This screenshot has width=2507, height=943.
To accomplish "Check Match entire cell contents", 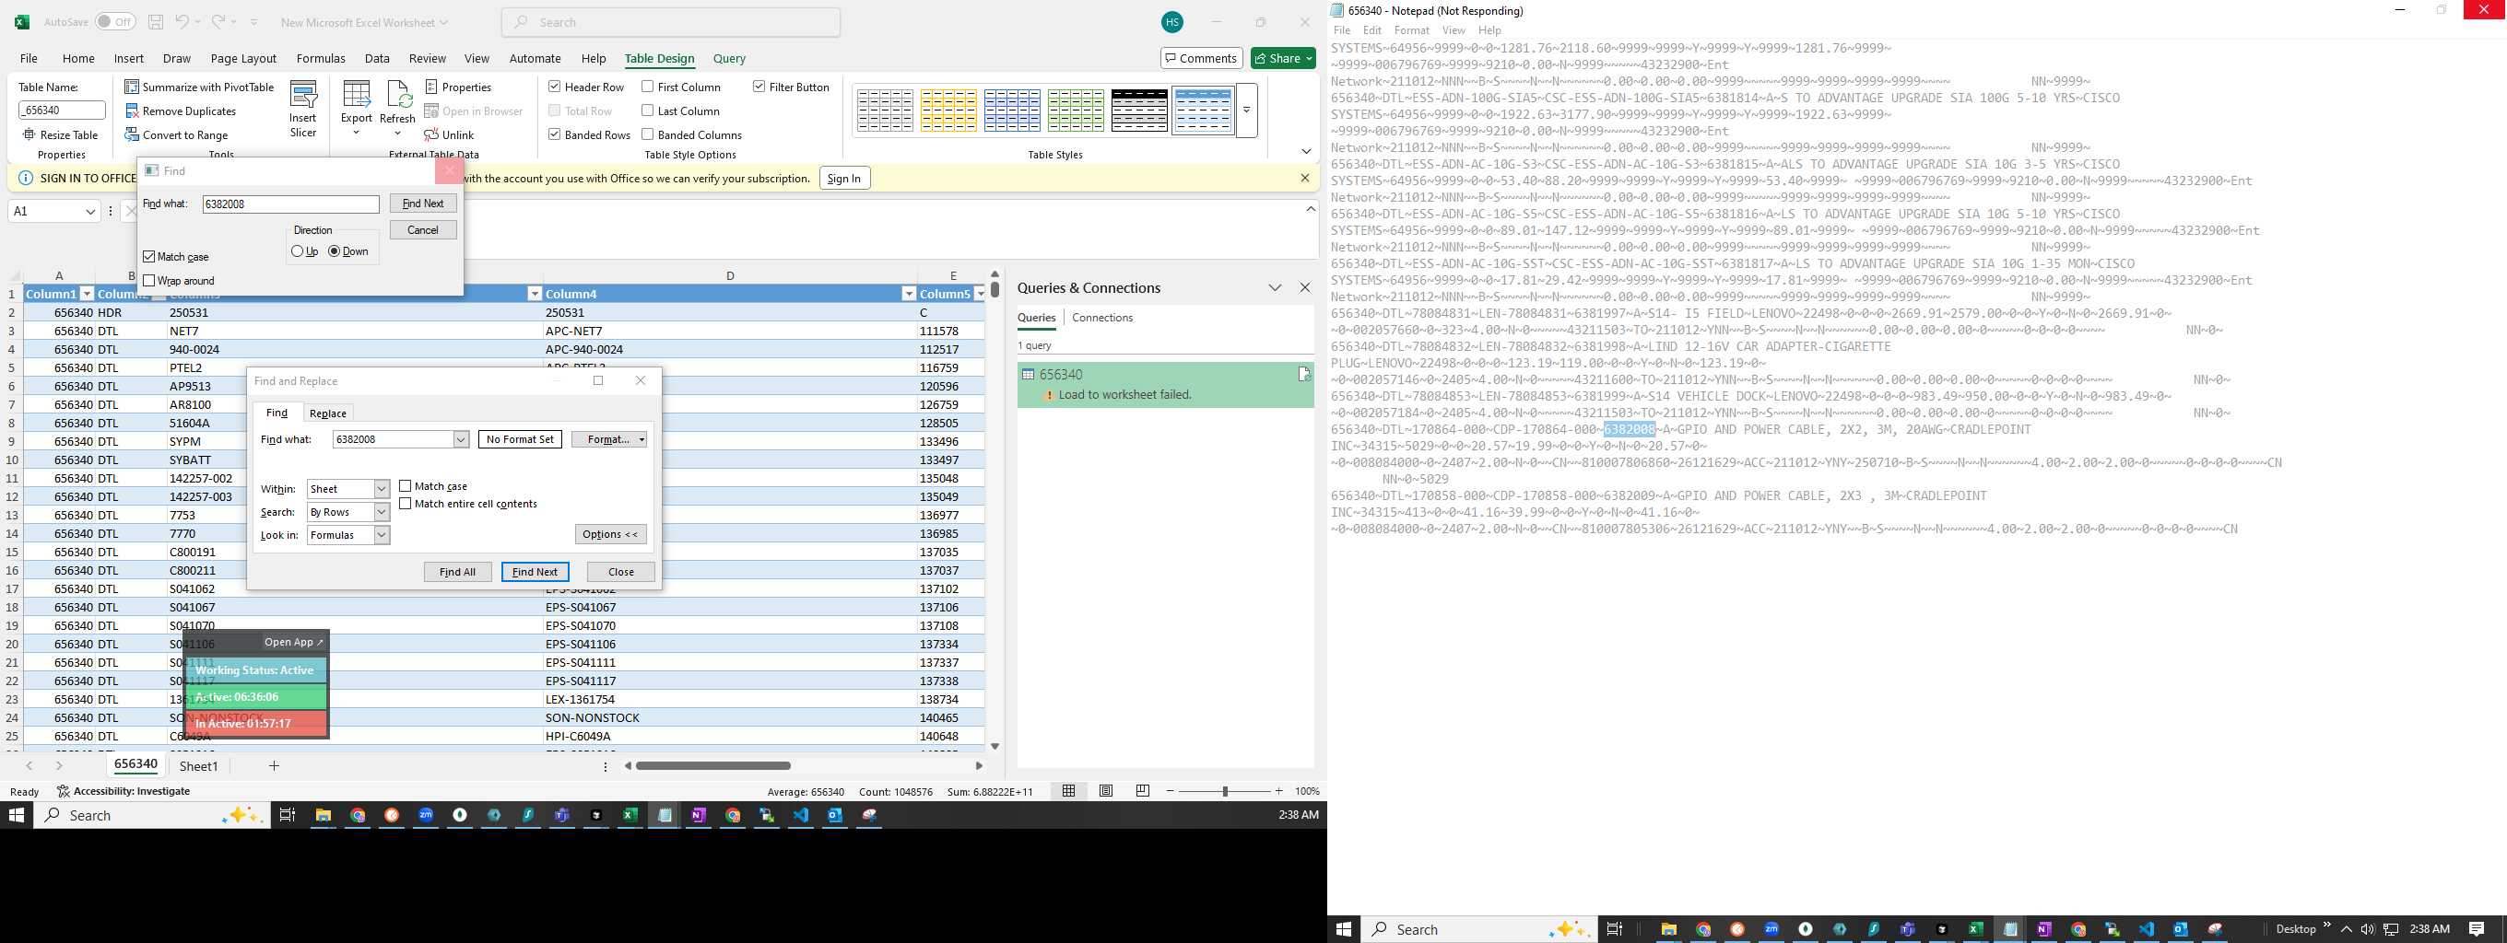I will click(405, 504).
